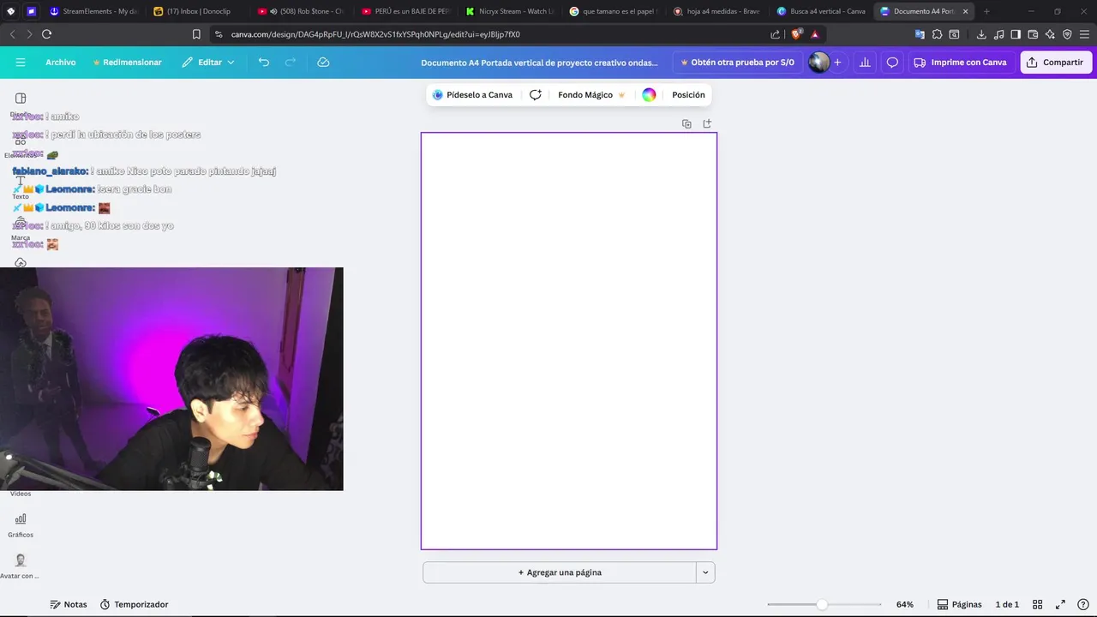Screen dimensions: 1097x617
Task: Check cloud save status icon
Action: click(x=323, y=63)
